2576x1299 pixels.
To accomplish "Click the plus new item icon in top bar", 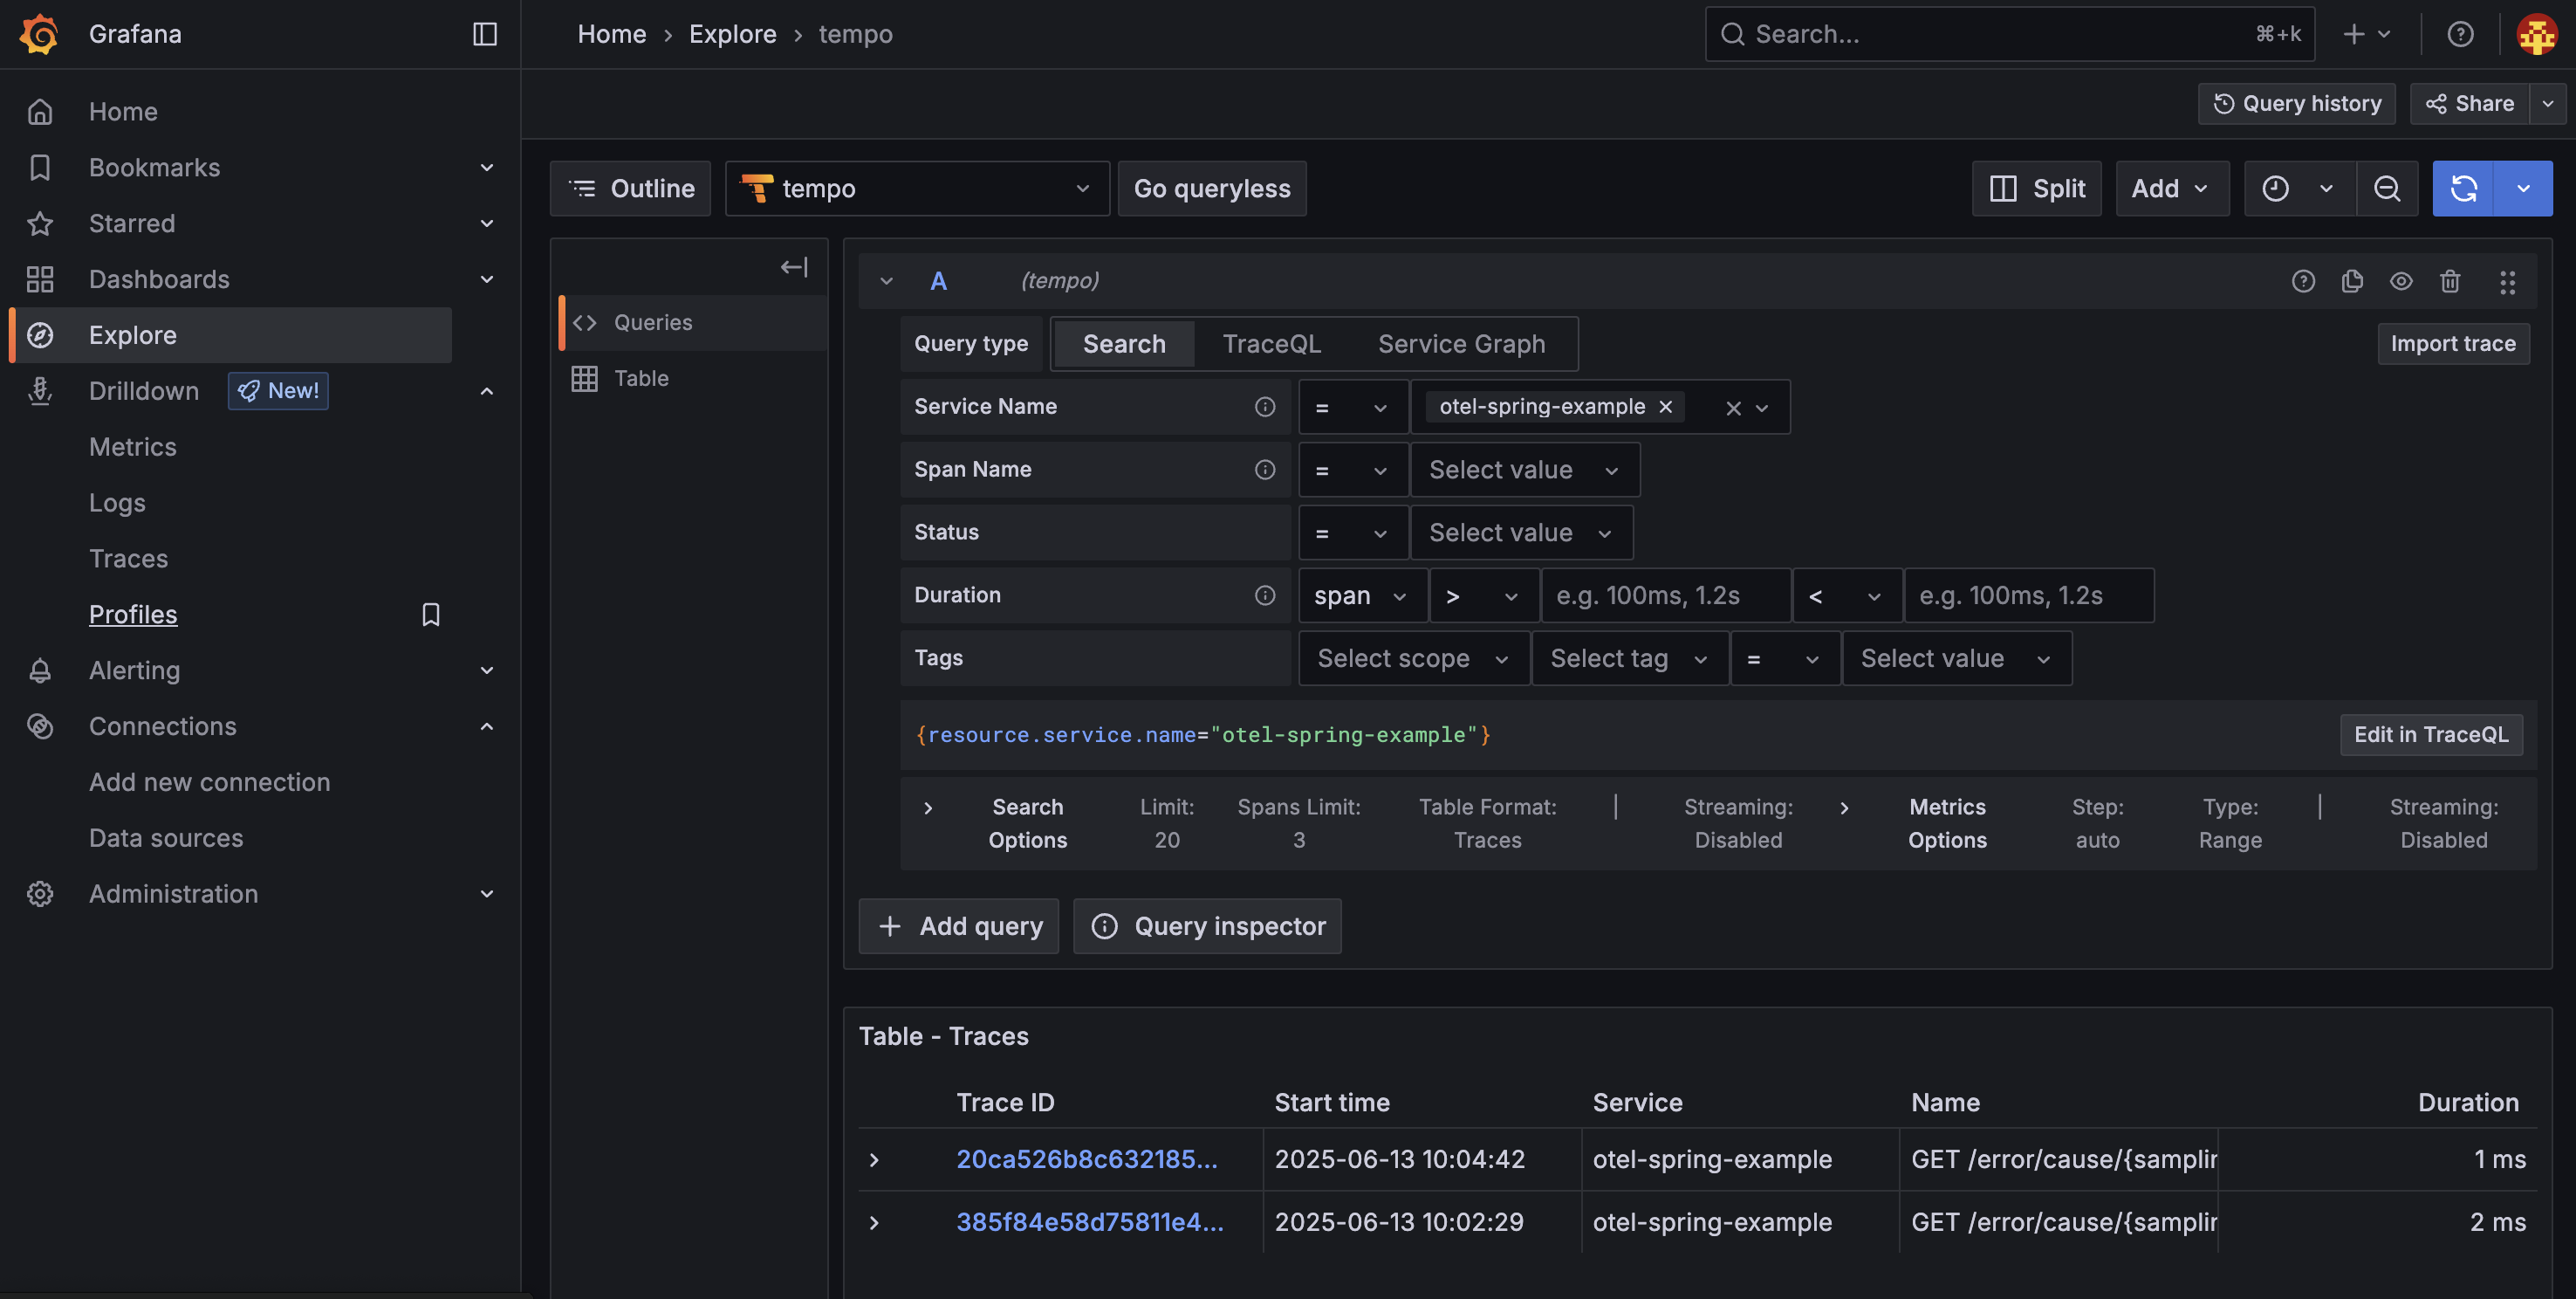I will click(2366, 34).
